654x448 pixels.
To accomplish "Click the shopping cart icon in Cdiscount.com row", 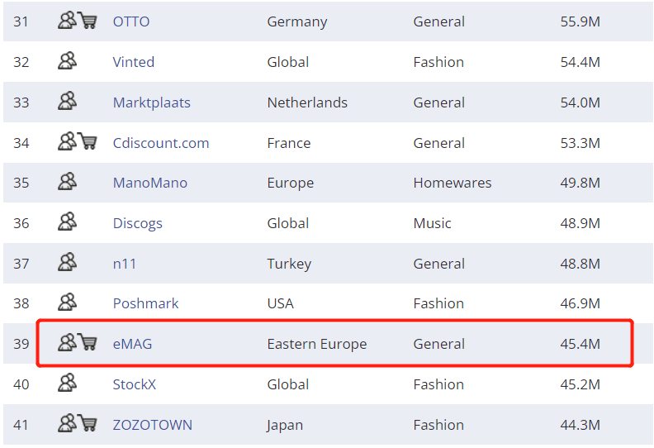I will coord(88,142).
